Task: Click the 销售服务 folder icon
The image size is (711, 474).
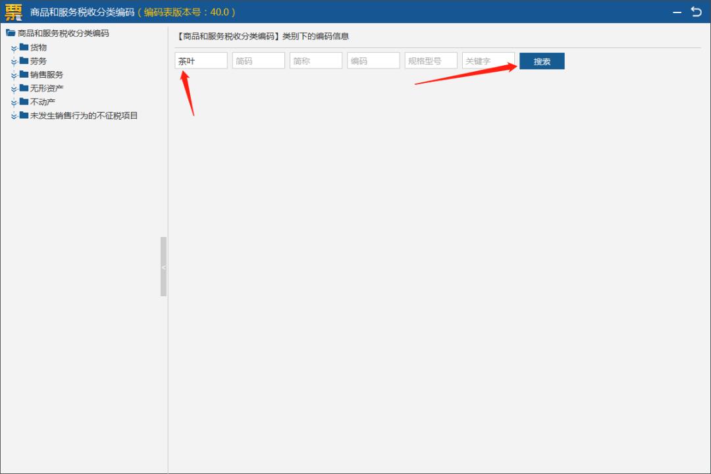Action: (24, 74)
